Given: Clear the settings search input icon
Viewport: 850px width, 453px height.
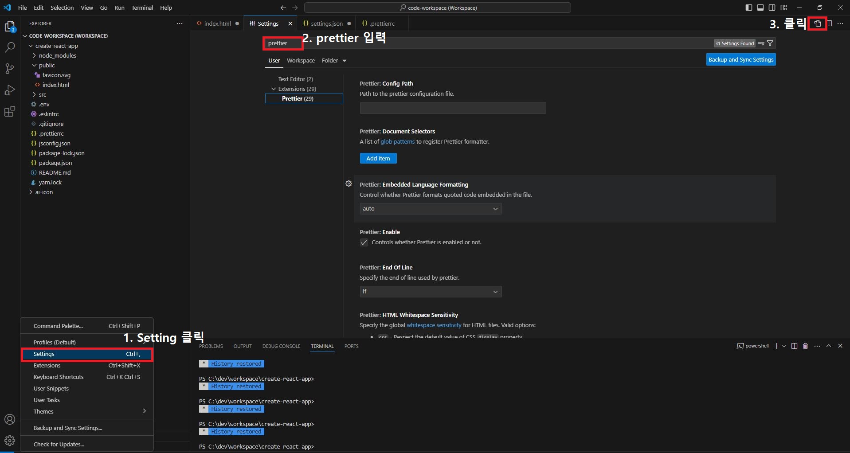Looking at the screenshot, I should click(x=761, y=43).
